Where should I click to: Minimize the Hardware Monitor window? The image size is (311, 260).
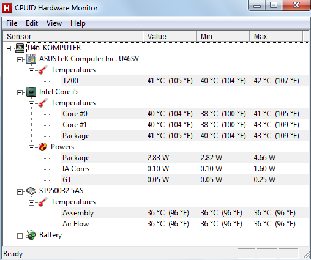tap(257, 6)
